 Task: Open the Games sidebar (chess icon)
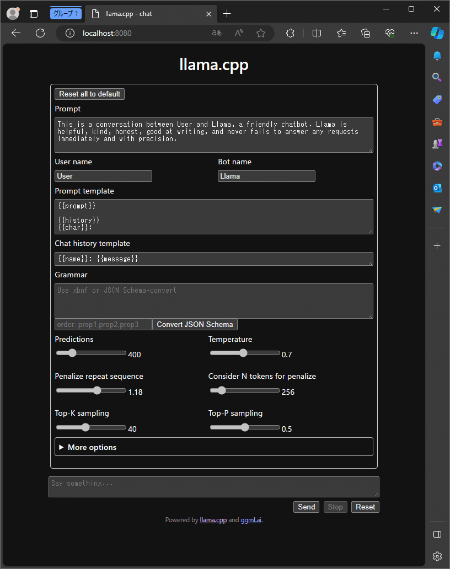(437, 143)
